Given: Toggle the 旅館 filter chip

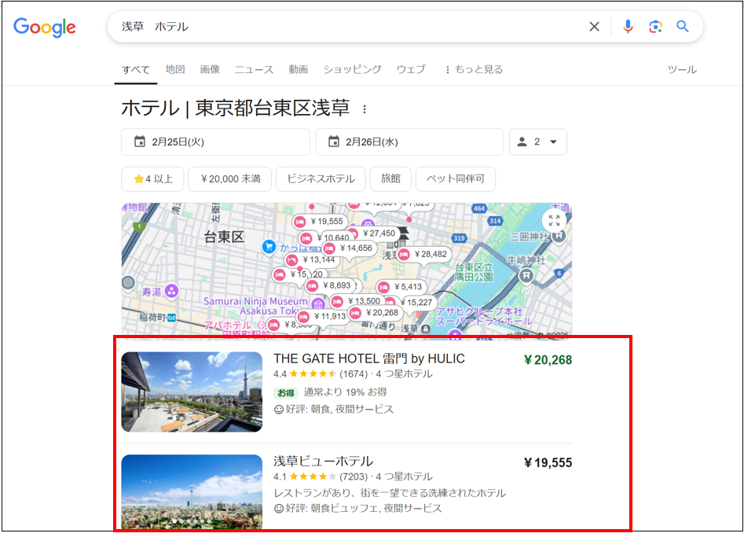Looking at the screenshot, I should coord(390,179).
